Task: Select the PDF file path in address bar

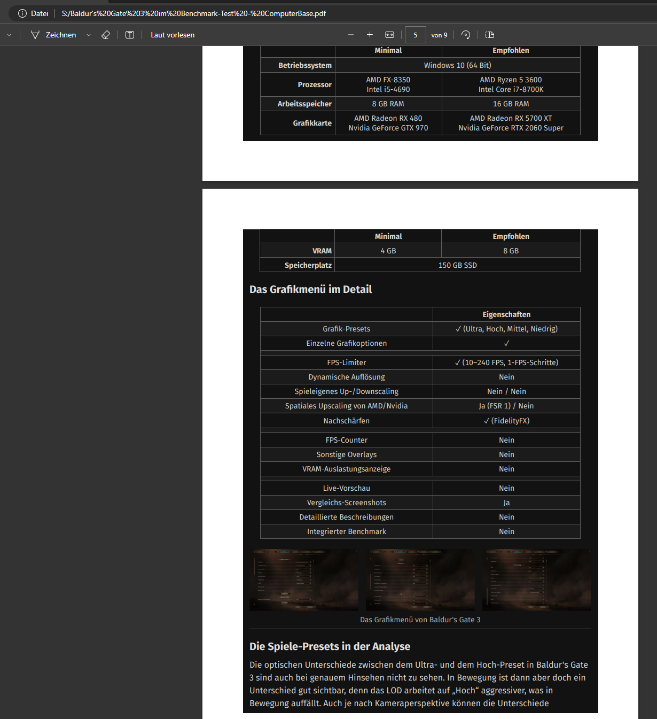Action: tap(194, 13)
